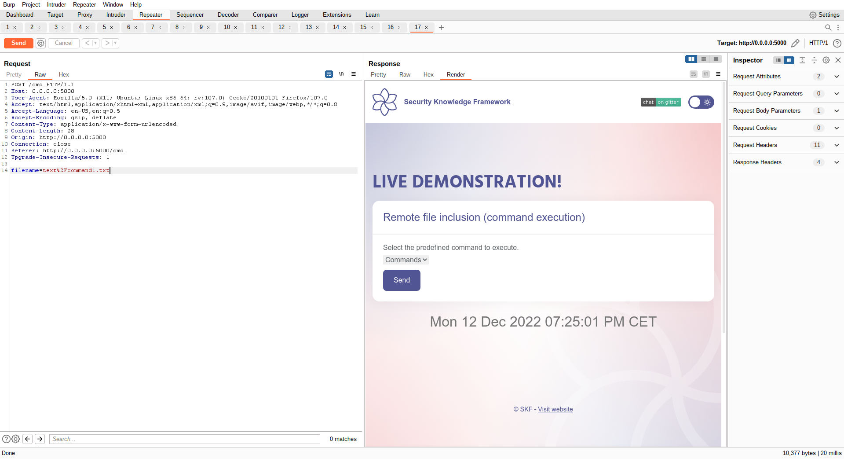Click HTTP/1 protocol label
The width and height of the screenshot is (844, 459).
(x=818, y=43)
